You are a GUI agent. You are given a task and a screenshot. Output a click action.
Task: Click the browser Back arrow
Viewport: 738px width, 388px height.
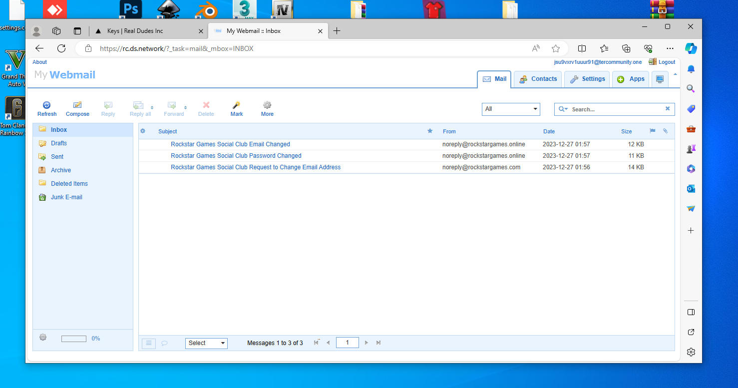[39, 48]
